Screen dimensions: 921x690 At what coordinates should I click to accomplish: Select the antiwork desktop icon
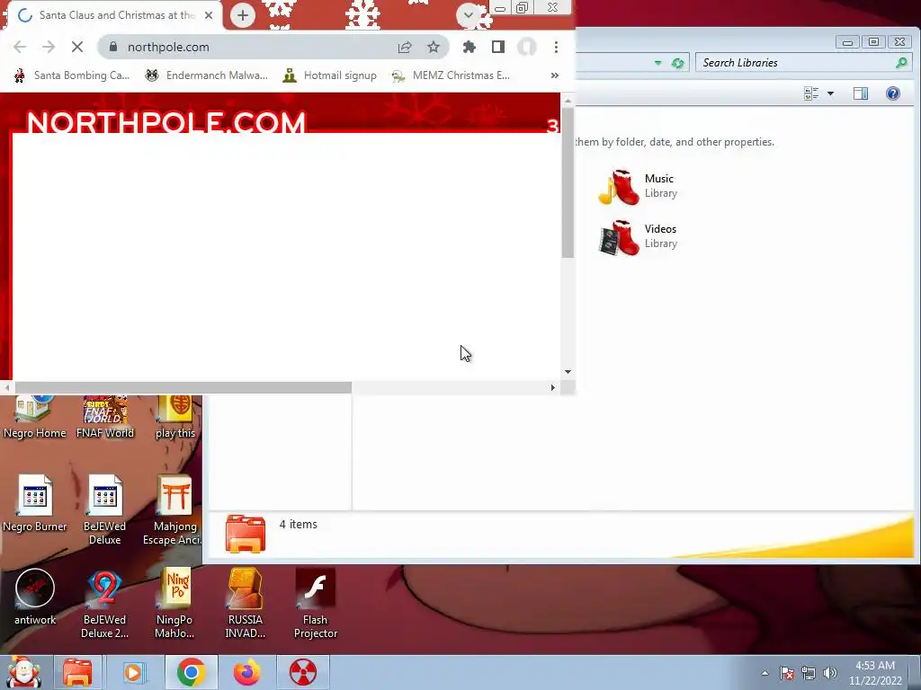click(35, 597)
